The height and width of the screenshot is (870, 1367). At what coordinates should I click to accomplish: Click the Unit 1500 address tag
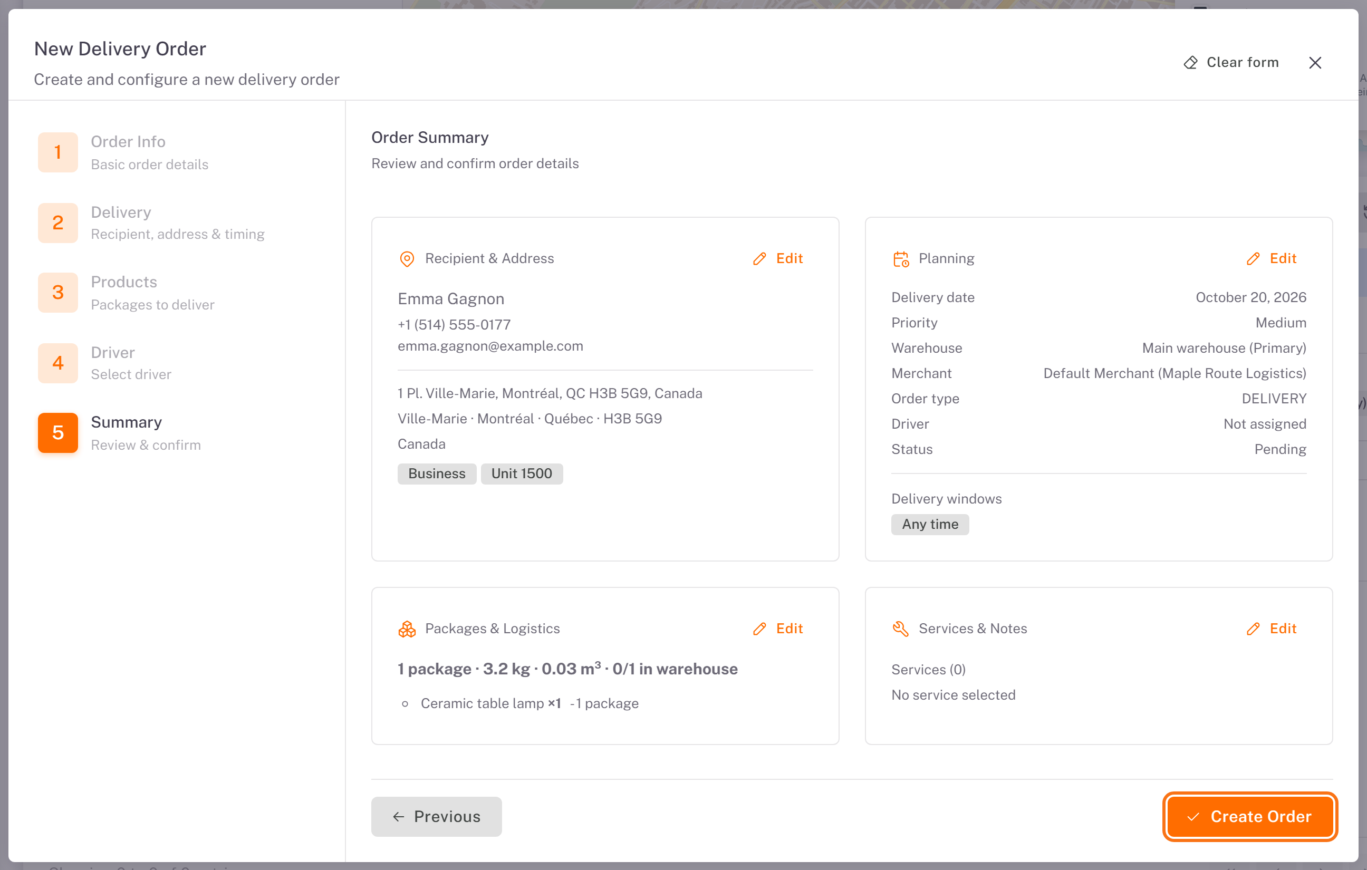click(522, 474)
